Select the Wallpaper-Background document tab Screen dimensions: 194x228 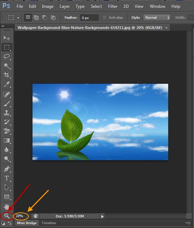coord(90,28)
